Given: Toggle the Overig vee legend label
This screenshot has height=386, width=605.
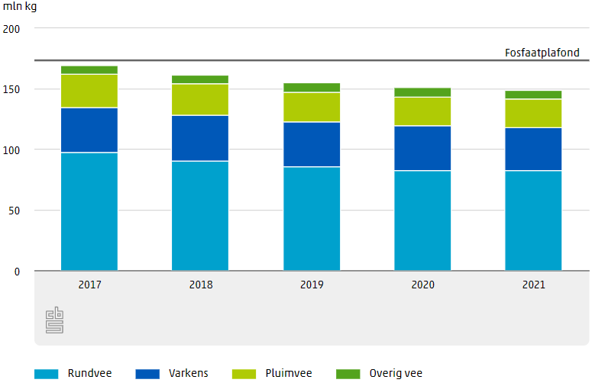Looking at the screenshot, I should (396, 374).
